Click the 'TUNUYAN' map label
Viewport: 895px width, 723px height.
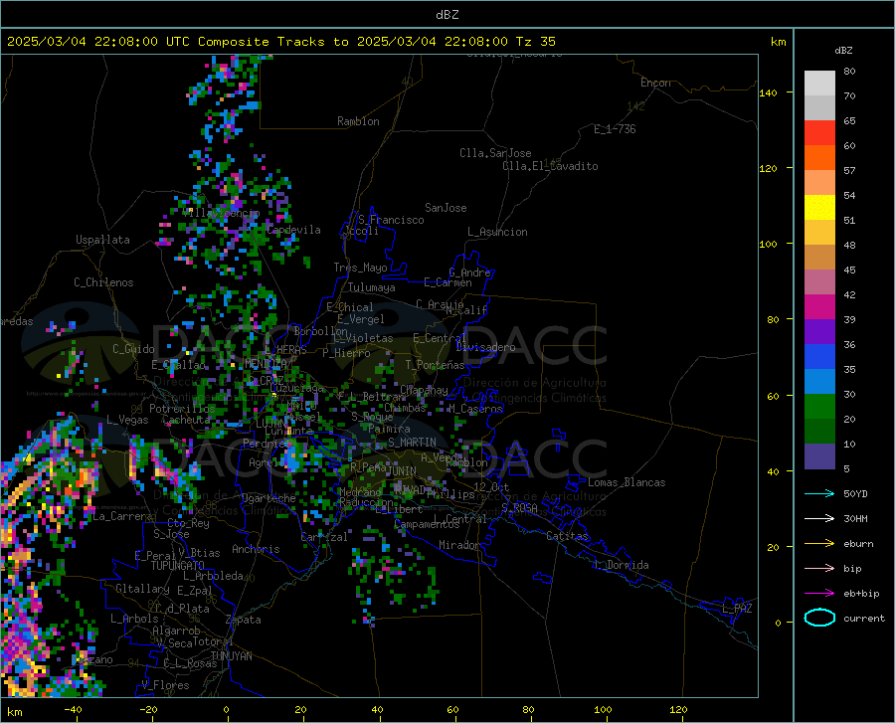(x=231, y=655)
